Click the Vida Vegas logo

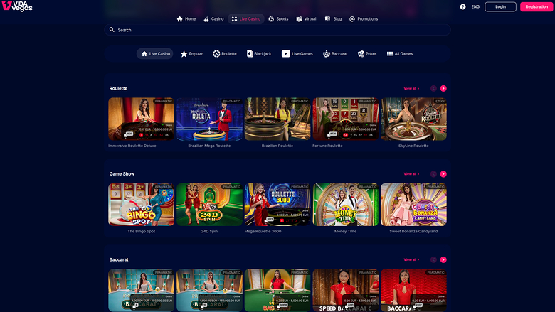(17, 6)
